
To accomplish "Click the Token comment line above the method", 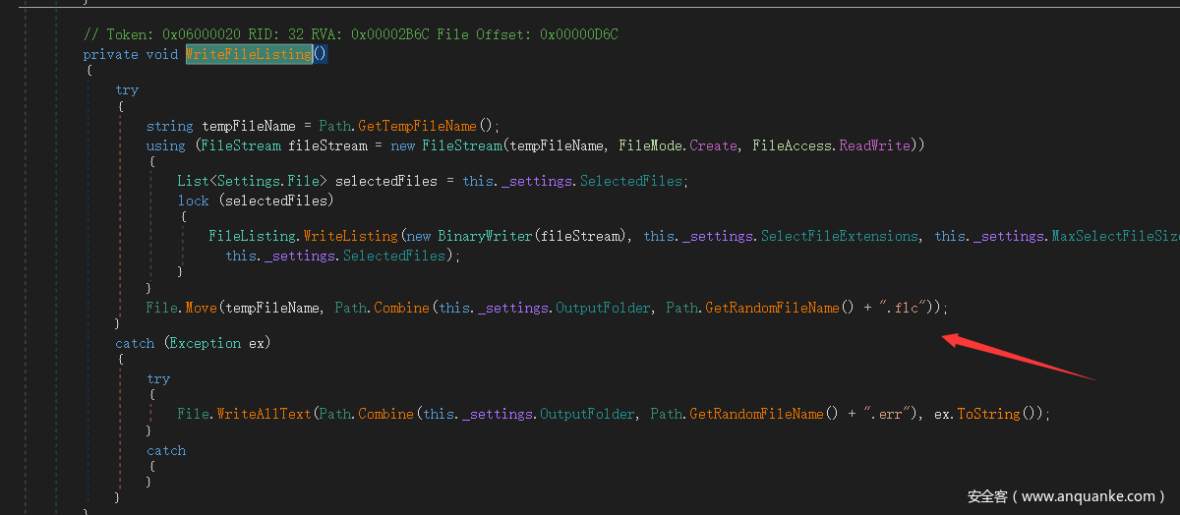I will click(x=350, y=35).
